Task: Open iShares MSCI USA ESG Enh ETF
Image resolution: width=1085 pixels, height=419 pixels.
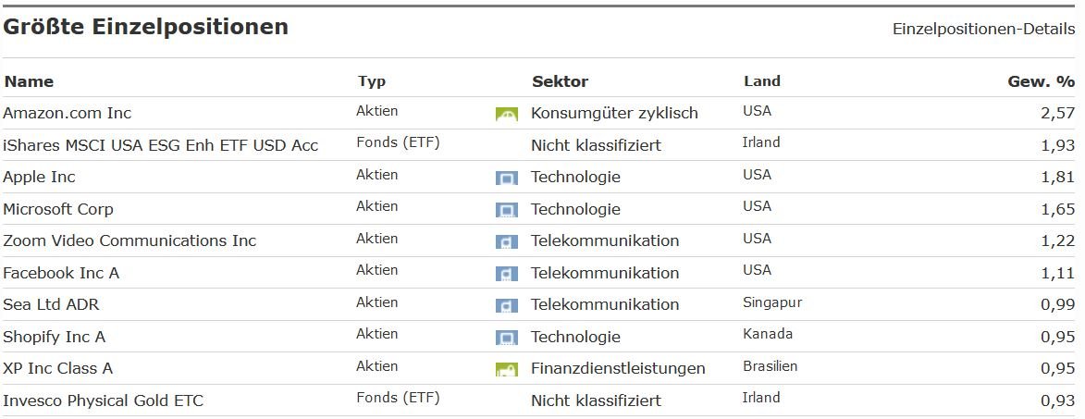Action: (x=160, y=145)
